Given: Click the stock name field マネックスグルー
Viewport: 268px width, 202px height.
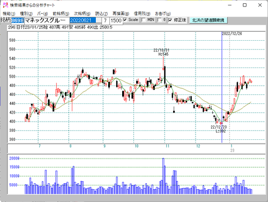Looking at the screenshot, I should coord(47,20).
